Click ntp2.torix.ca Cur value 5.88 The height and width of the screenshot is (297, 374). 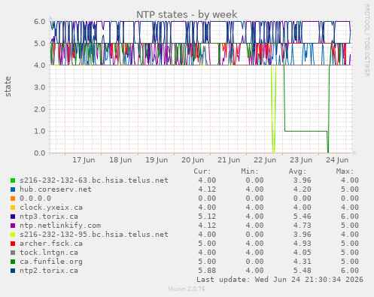click(x=207, y=271)
